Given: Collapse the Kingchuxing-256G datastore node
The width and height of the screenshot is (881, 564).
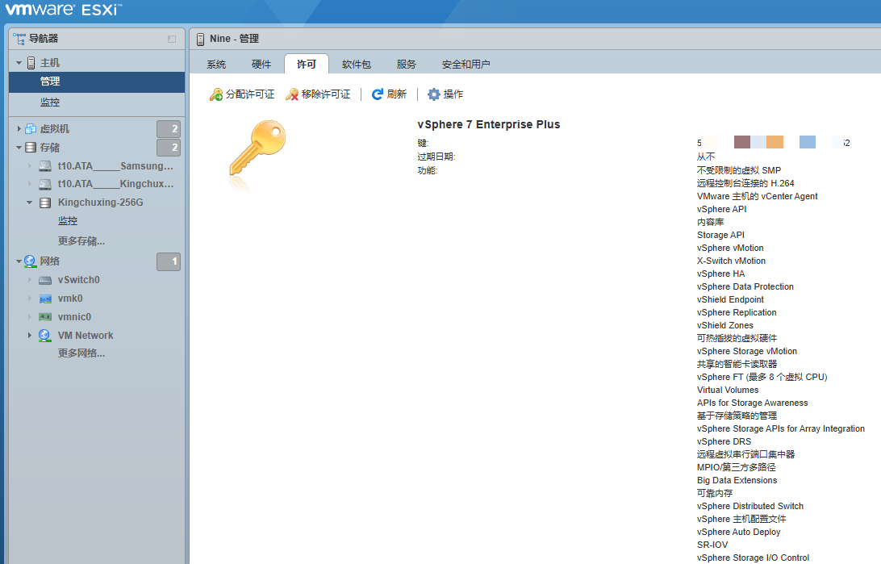Looking at the screenshot, I should [30, 203].
